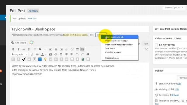Image resolution: width=187 pixels, height=105 pixels.
Task: Click the Preview button in Publish
Action: click(x=182, y=78)
